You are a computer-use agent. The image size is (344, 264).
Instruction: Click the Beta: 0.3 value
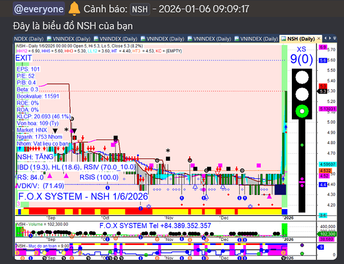click(27, 89)
